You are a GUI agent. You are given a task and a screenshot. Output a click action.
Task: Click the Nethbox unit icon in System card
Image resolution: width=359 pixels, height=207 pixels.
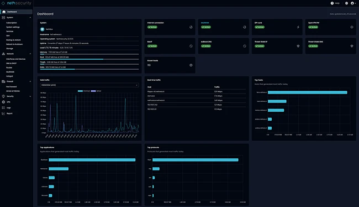42,29
